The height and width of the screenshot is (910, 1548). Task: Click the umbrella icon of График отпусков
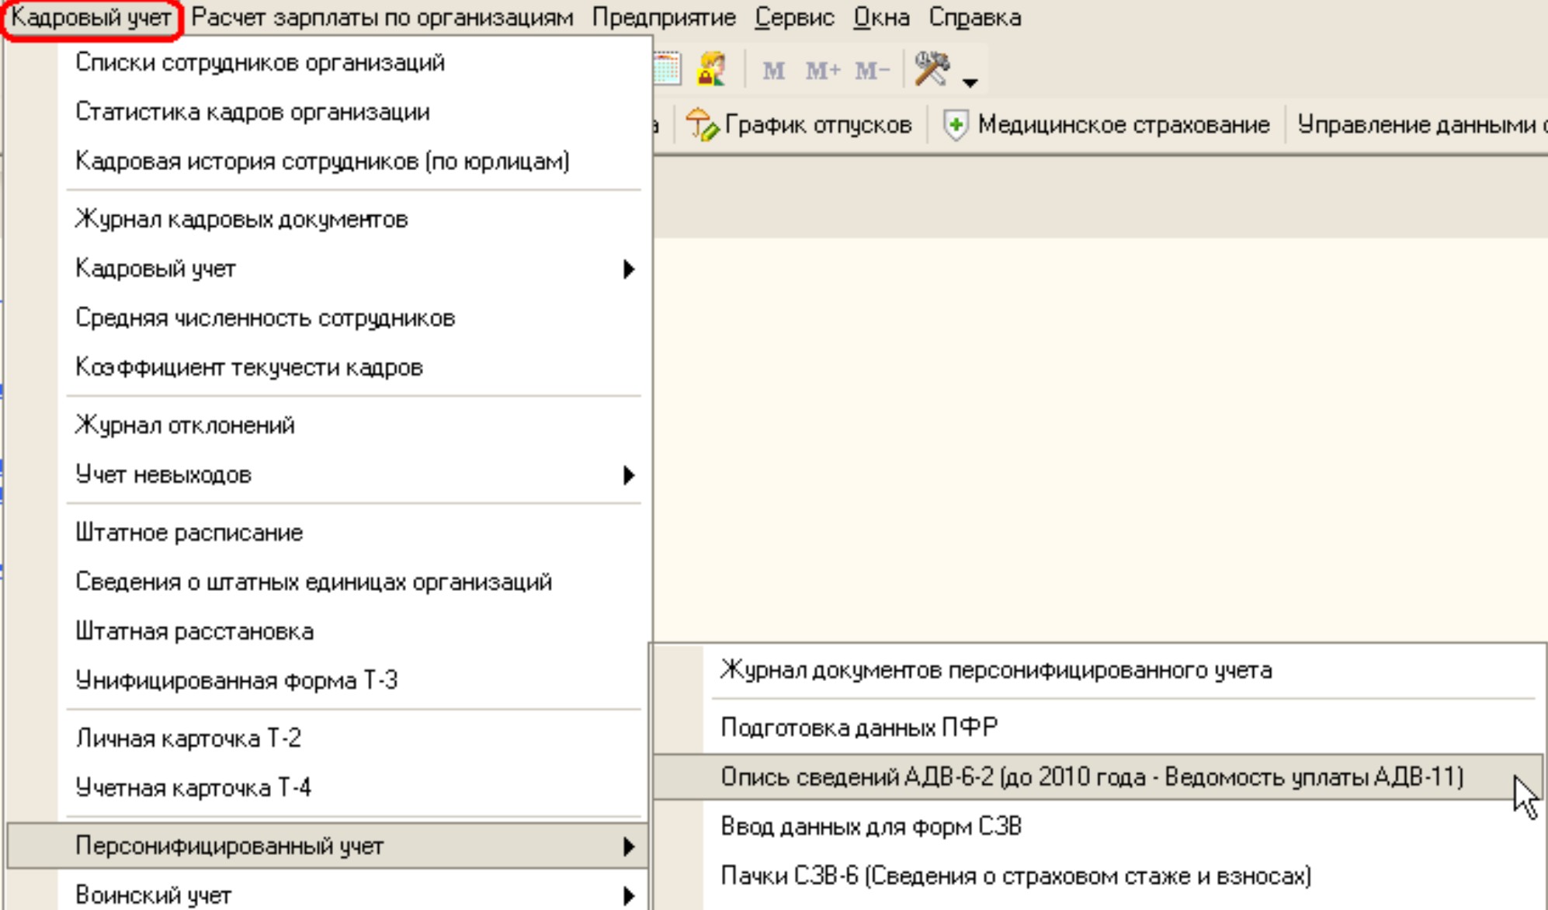pos(702,125)
